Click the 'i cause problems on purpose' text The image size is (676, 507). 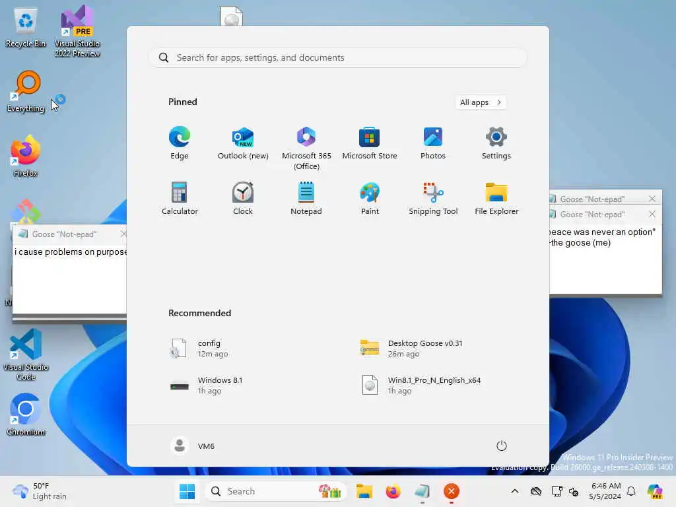[70, 252]
